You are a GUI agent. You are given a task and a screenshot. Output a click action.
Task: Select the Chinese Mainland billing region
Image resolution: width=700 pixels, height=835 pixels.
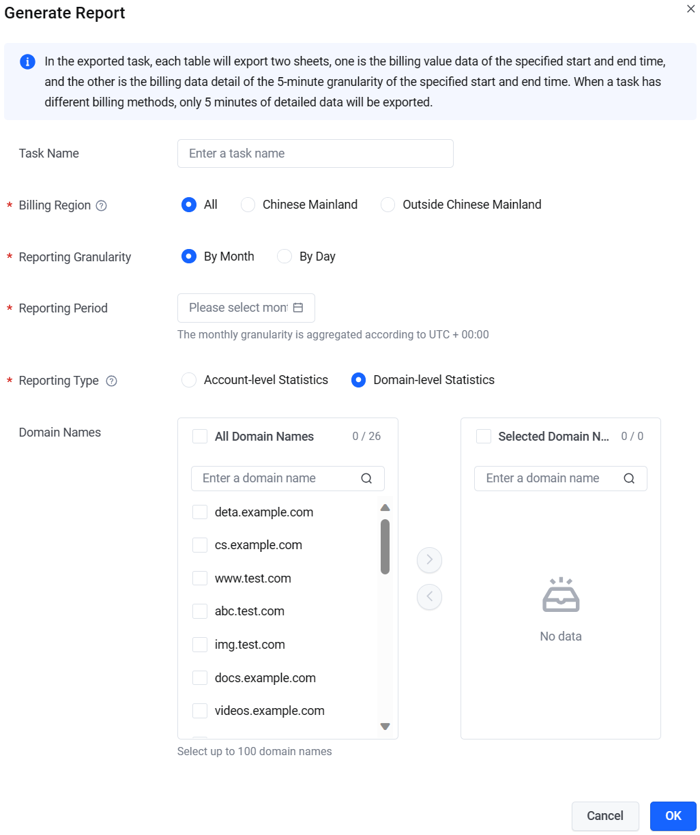248,205
